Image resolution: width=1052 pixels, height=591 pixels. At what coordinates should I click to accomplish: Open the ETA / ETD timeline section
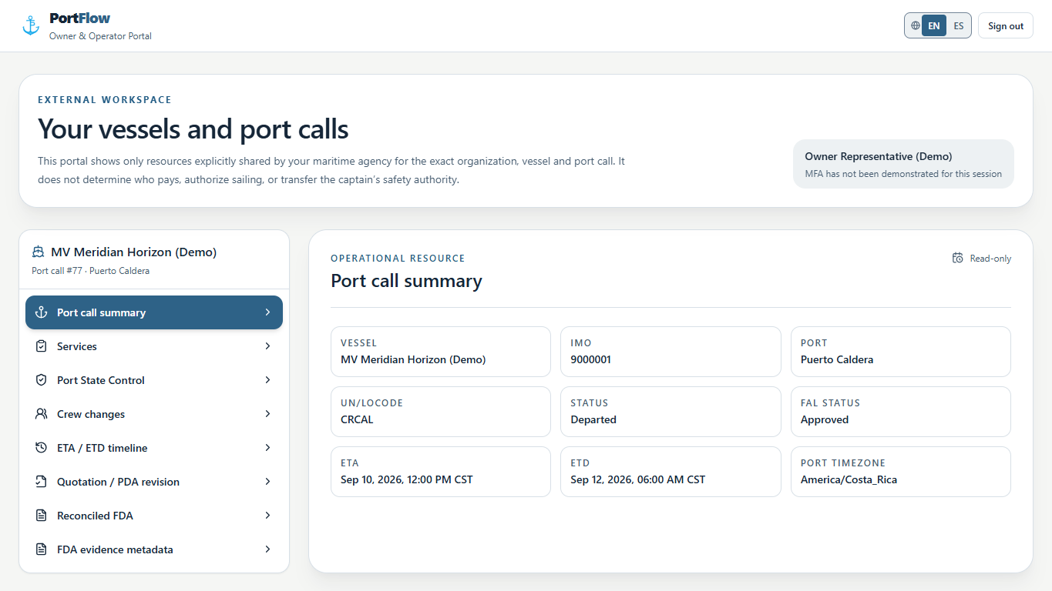point(154,448)
